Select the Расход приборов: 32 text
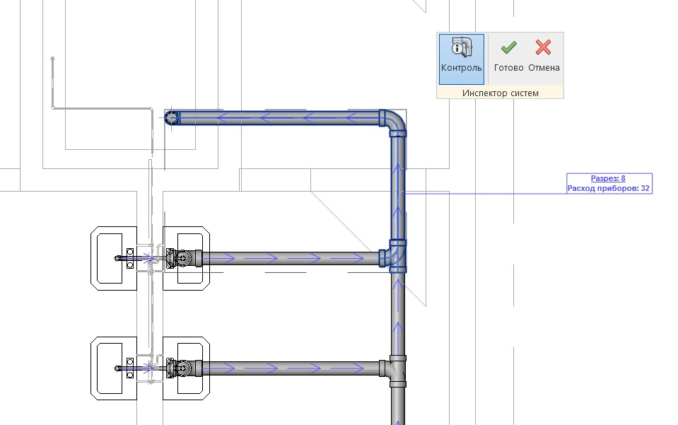This screenshot has width=678, height=425. coord(609,189)
